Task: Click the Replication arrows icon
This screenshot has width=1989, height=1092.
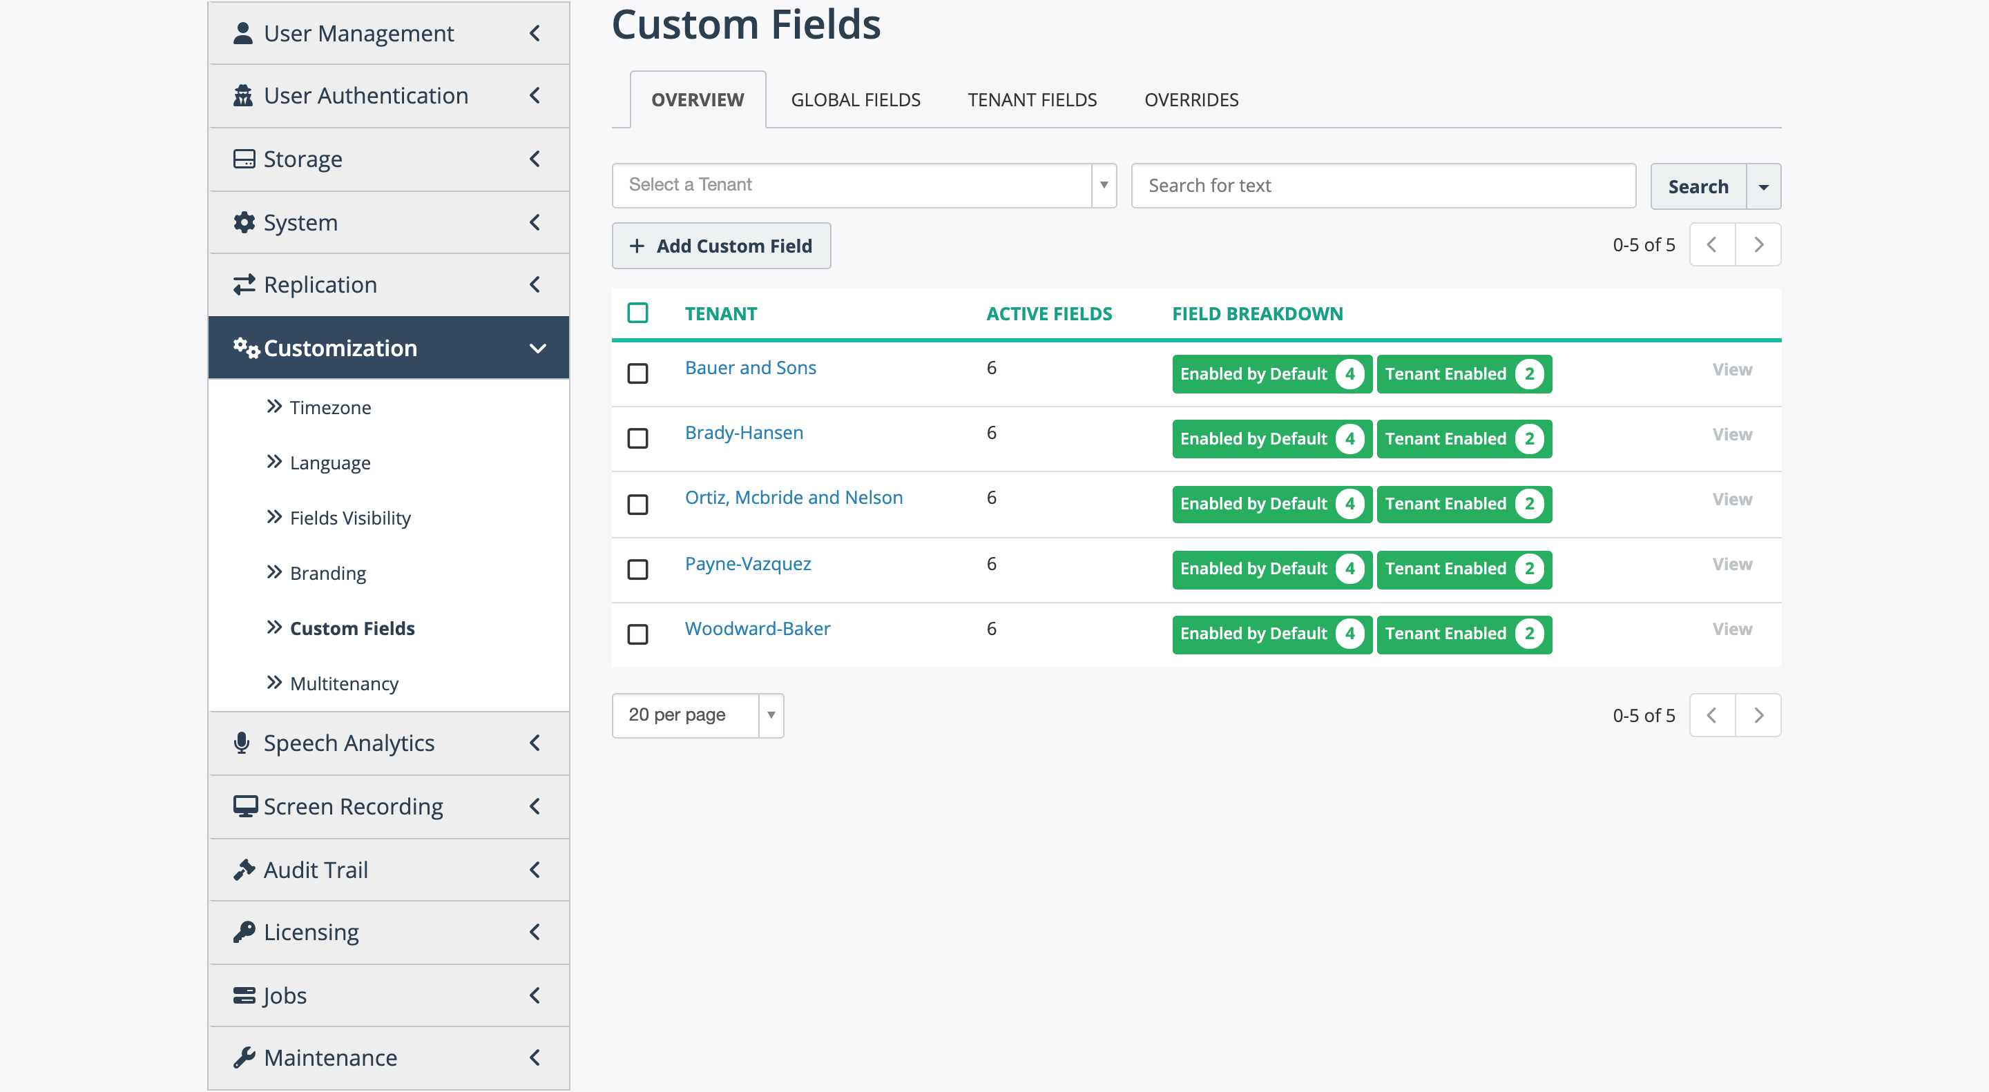Action: [x=244, y=285]
